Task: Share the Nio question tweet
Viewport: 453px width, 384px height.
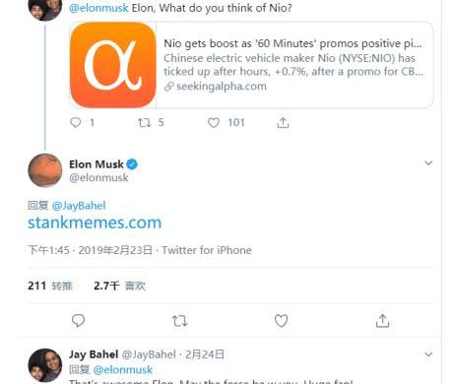Action: coord(283,123)
